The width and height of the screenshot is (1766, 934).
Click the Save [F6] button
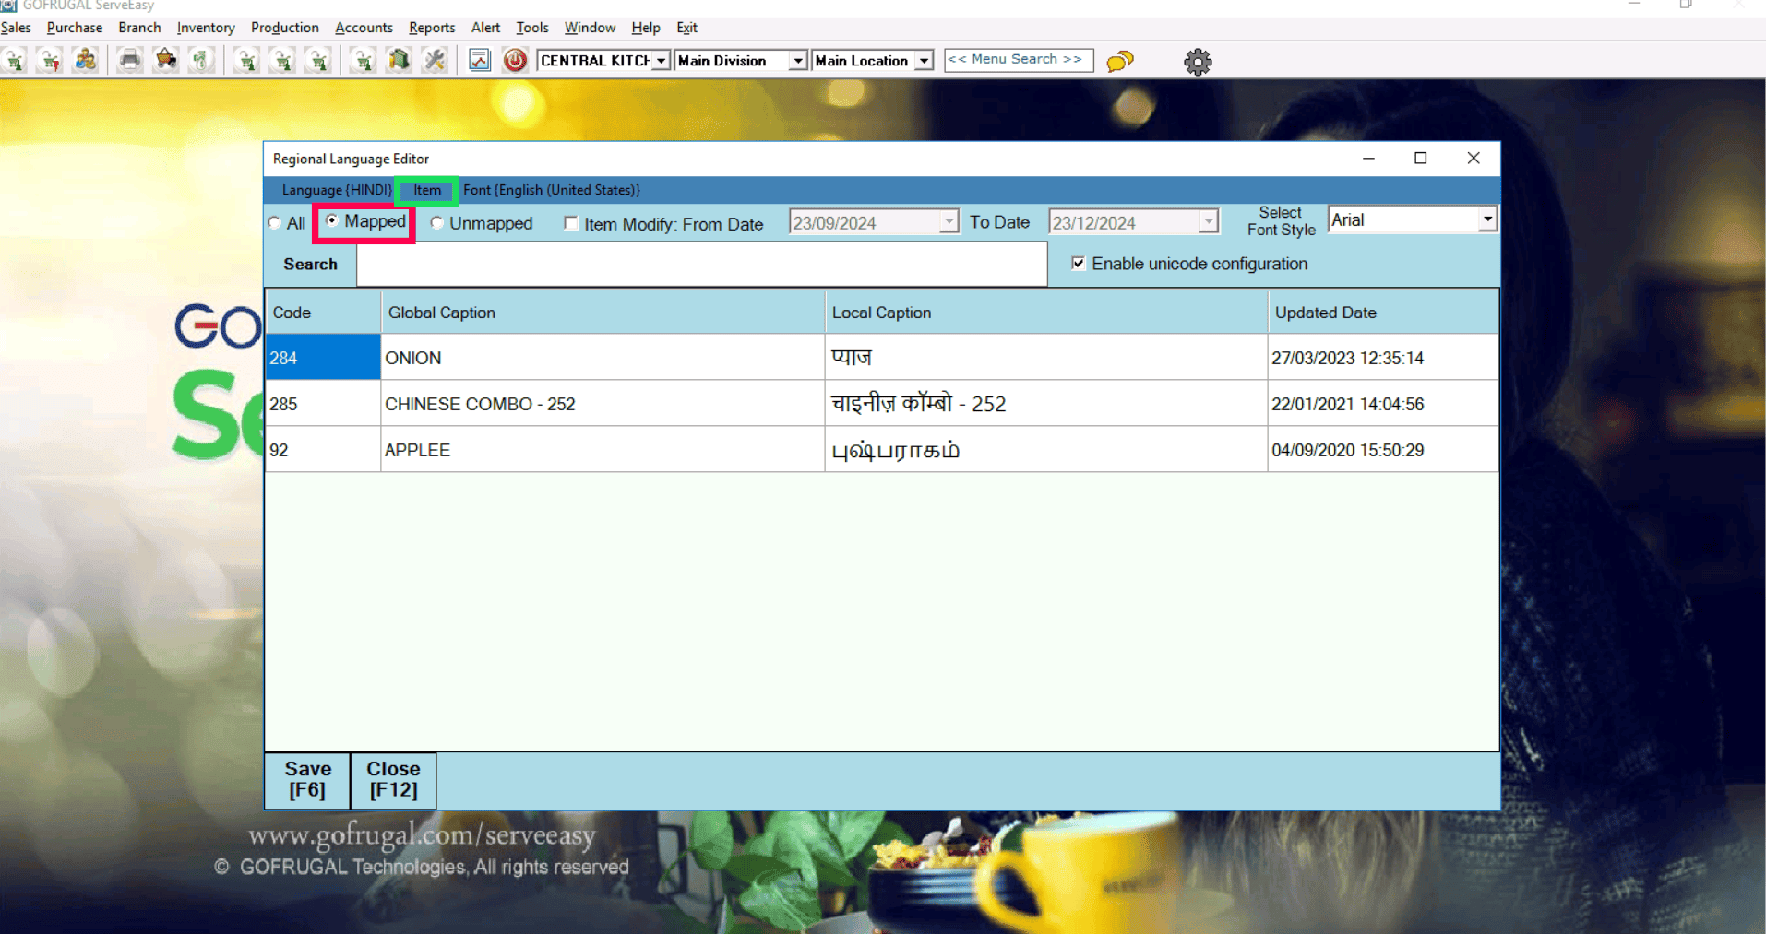click(x=307, y=779)
